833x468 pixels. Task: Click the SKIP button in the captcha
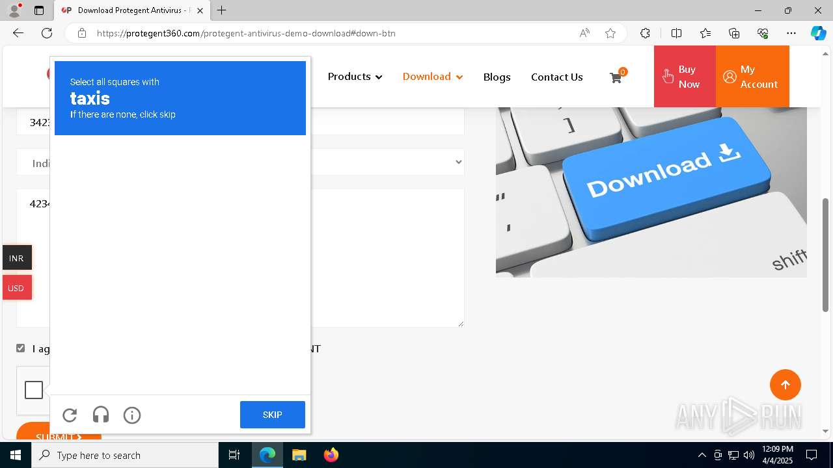tap(273, 415)
